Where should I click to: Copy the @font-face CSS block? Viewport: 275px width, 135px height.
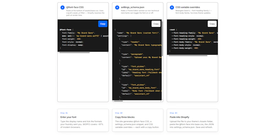(x=103, y=24)
